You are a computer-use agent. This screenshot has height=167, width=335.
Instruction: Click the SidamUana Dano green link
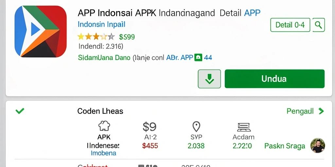104,57
